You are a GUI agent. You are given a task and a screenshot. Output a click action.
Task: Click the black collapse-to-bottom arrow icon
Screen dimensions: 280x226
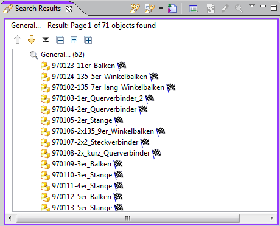[x=46, y=39]
